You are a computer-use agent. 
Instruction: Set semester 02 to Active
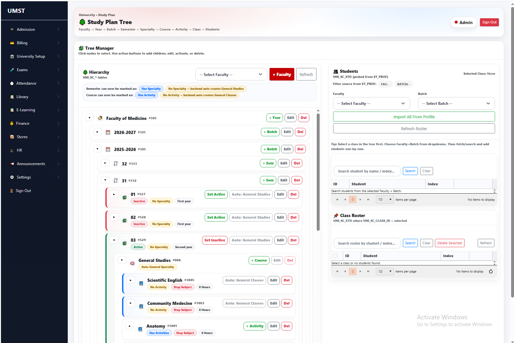tap(216, 217)
